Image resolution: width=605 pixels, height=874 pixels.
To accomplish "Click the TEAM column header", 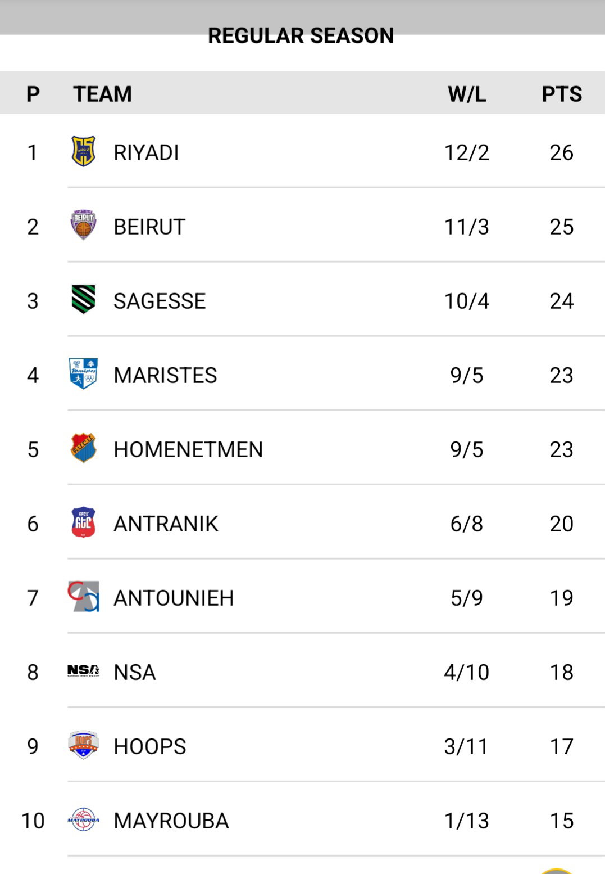I will click(x=102, y=94).
